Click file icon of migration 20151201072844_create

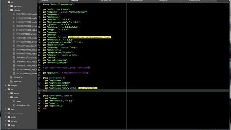click(x=14, y=18)
